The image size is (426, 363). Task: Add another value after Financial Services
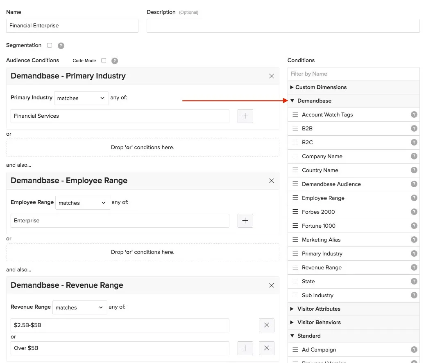(x=245, y=116)
